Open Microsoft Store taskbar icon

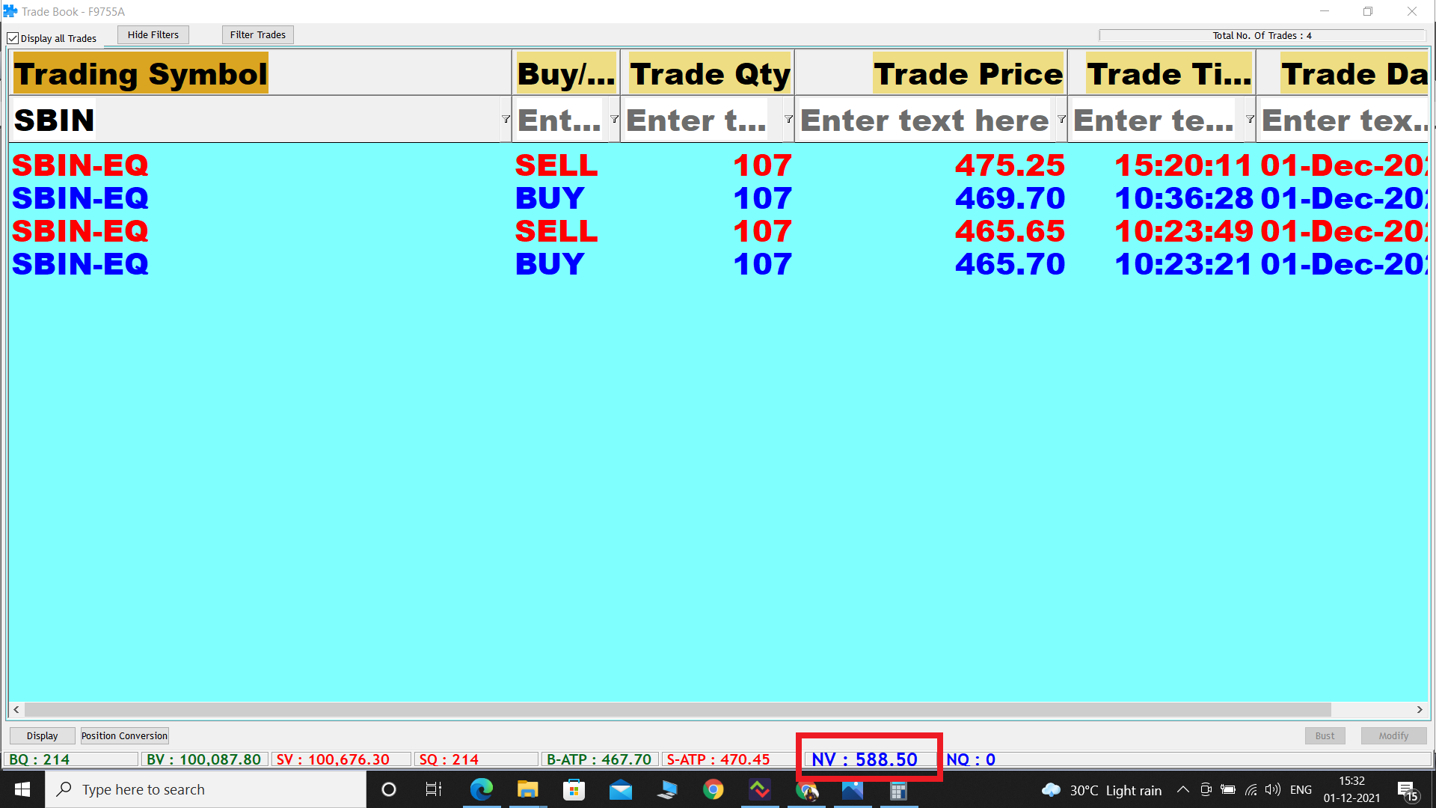[574, 789]
